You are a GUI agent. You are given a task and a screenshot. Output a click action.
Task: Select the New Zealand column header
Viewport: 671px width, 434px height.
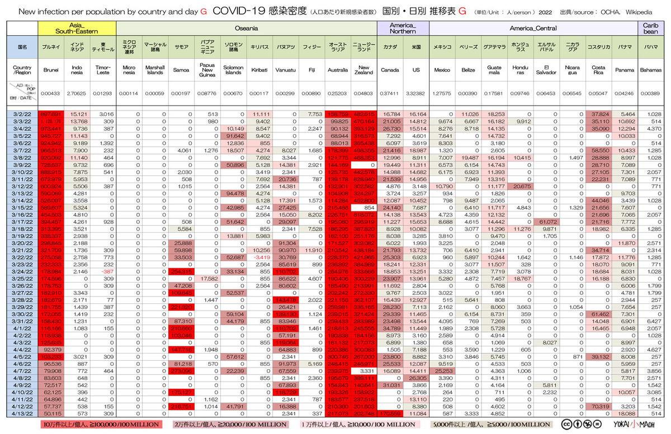coord(363,71)
